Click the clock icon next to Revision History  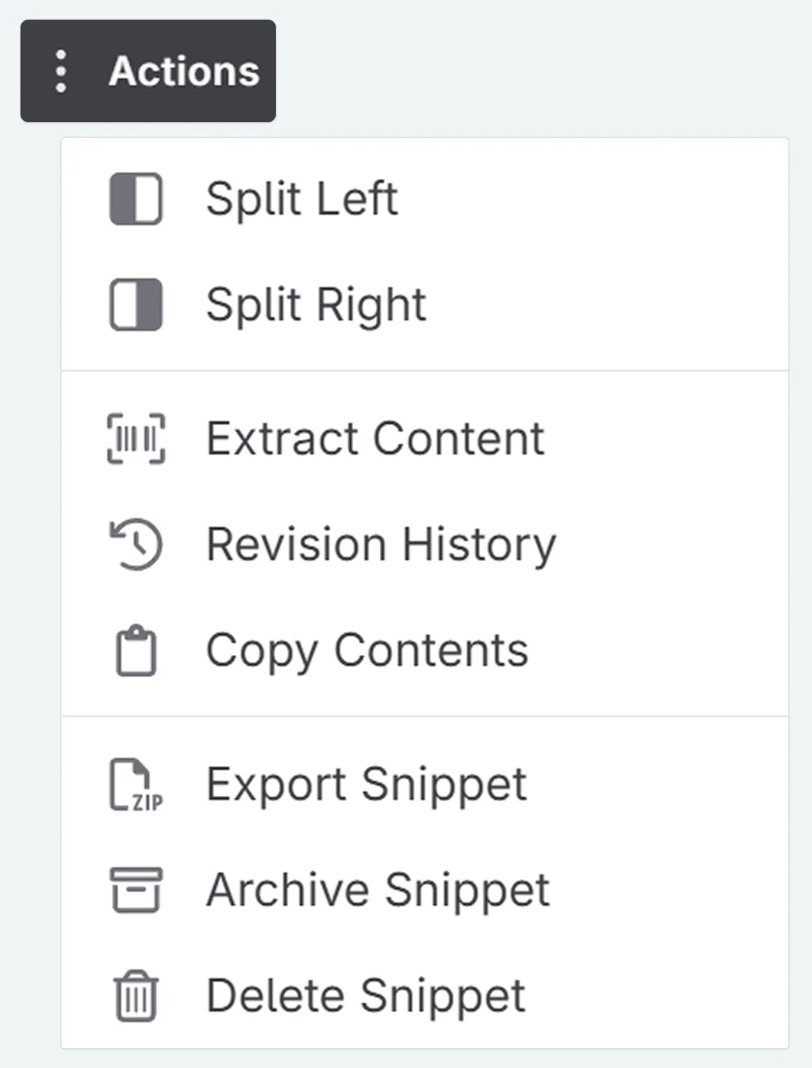point(136,544)
